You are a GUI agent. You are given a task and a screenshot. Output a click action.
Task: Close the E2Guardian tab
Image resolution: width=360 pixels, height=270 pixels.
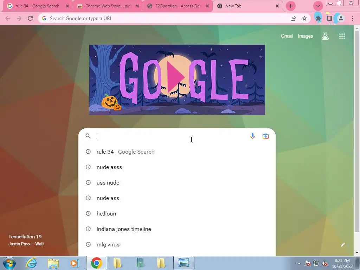coord(207,6)
